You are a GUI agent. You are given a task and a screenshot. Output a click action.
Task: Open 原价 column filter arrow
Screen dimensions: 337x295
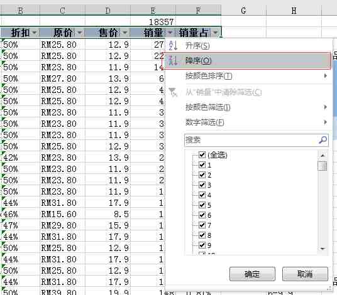79,33
